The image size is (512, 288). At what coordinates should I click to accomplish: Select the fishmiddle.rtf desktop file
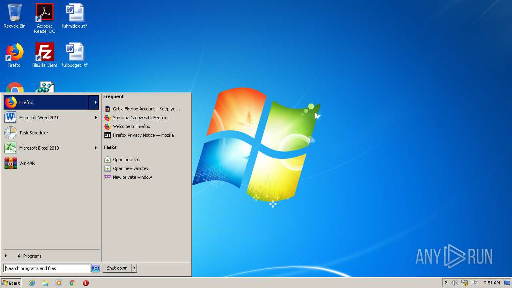(74, 16)
